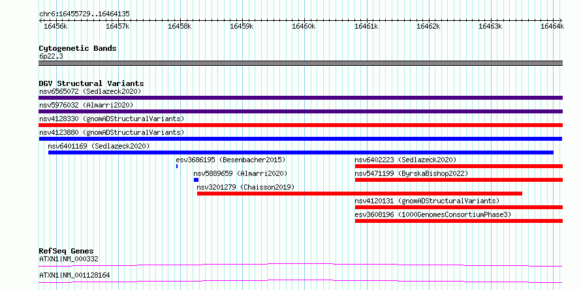This screenshot has height=290, width=581.
Task: Select the nsv5976032 (Almarri2020) variant bar
Action: coord(300,111)
